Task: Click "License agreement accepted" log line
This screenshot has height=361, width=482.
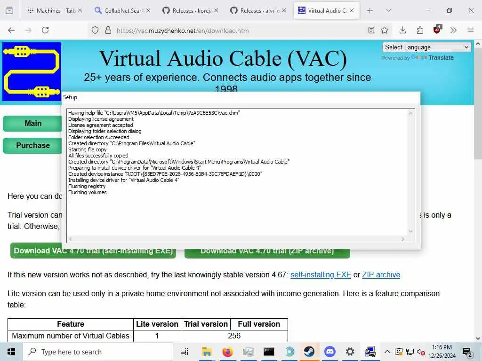Action: (101, 125)
